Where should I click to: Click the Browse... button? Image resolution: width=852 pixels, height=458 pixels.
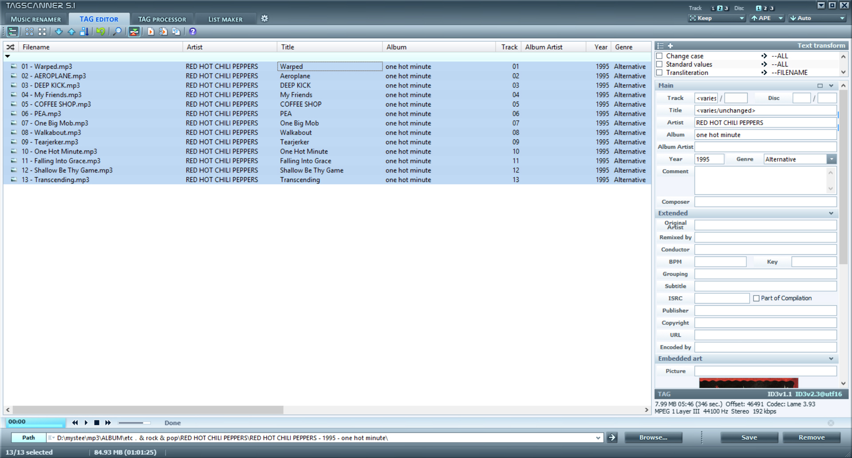pyautogui.click(x=653, y=438)
